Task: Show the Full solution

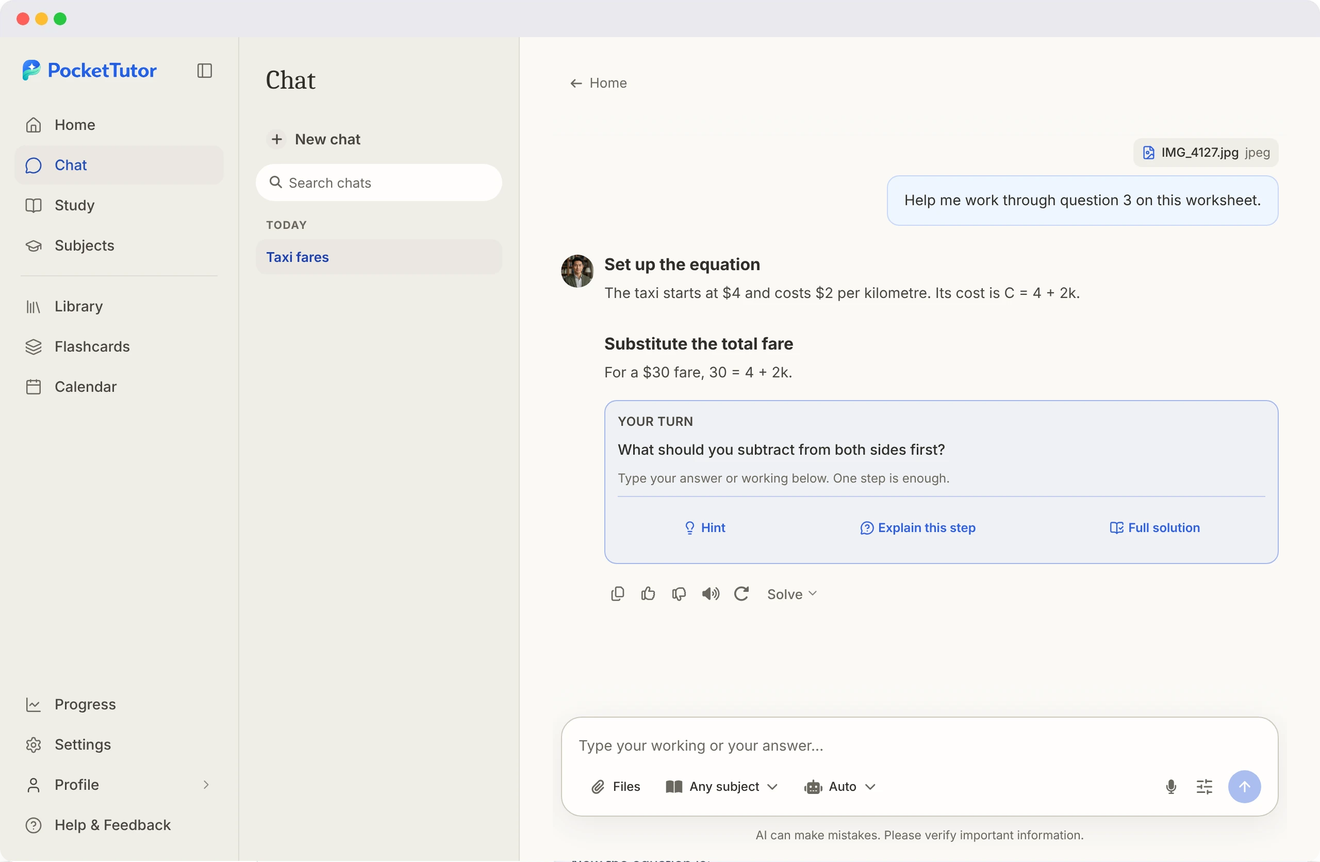Action: tap(1154, 527)
